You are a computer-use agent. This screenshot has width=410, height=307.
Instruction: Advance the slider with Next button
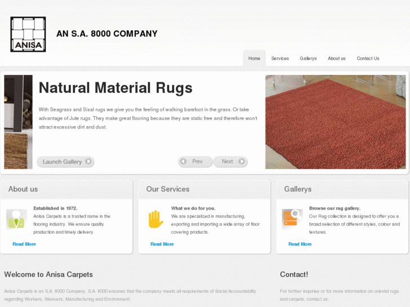pyautogui.click(x=230, y=162)
